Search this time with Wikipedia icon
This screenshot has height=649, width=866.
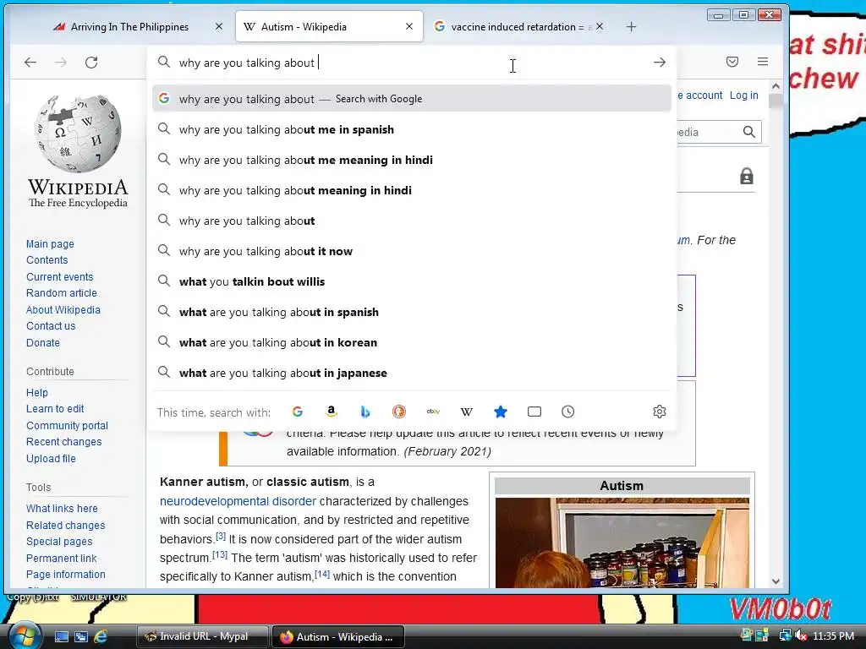click(x=467, y=412)
